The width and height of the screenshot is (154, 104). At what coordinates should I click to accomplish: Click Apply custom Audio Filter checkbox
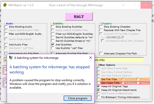click(6, 30)
